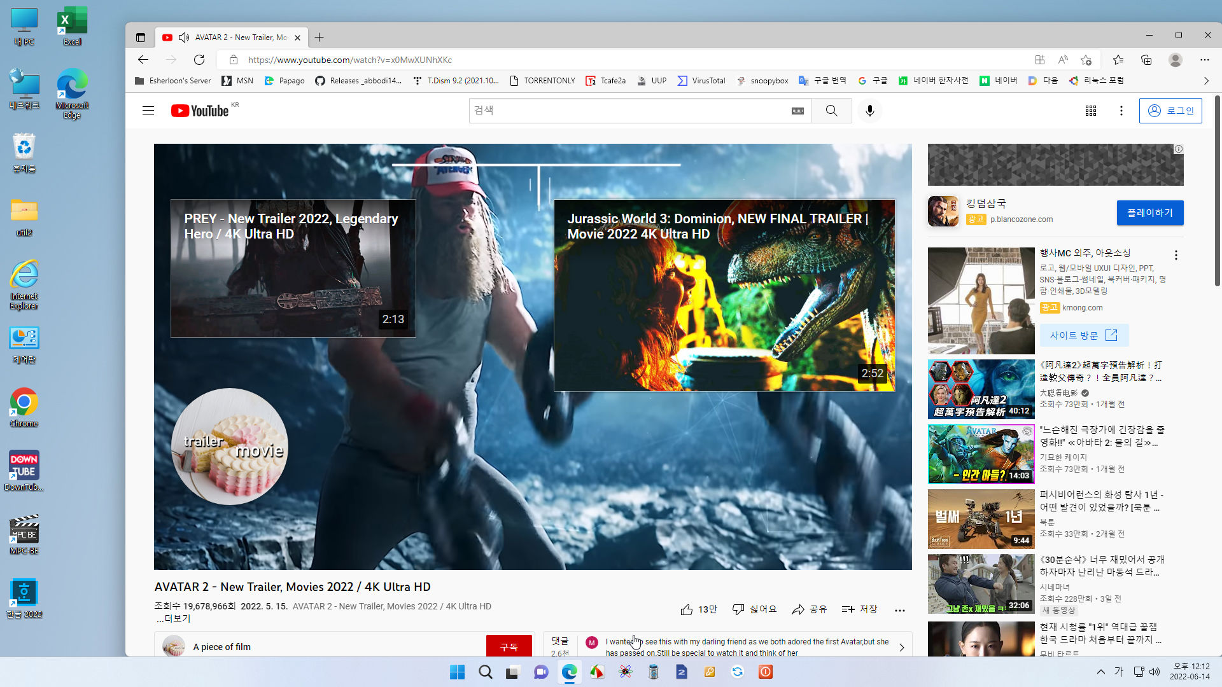Image resolution: width=1222 pixels, height=687 pixels.
Task: Open the YouTube apps grid
Action: tap(1091, 111)
